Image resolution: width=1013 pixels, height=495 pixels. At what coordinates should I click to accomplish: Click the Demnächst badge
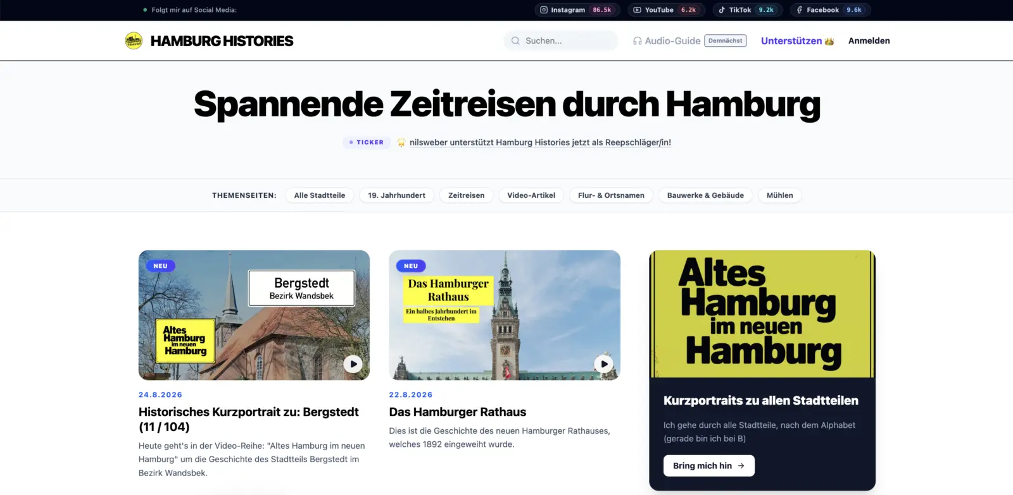[x=726, y=40]
